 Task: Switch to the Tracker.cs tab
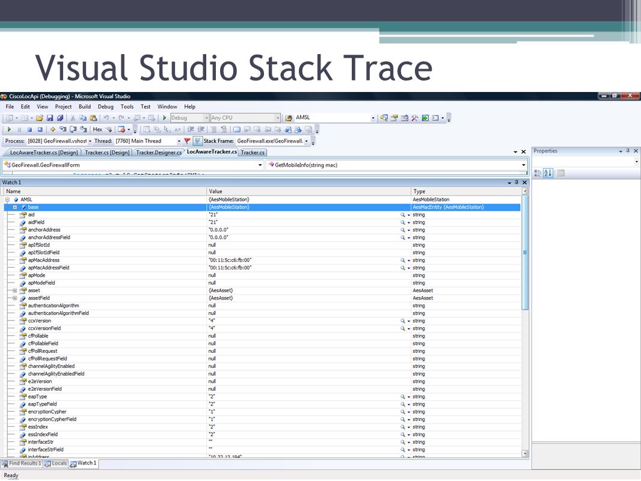(x=253, y=153)
